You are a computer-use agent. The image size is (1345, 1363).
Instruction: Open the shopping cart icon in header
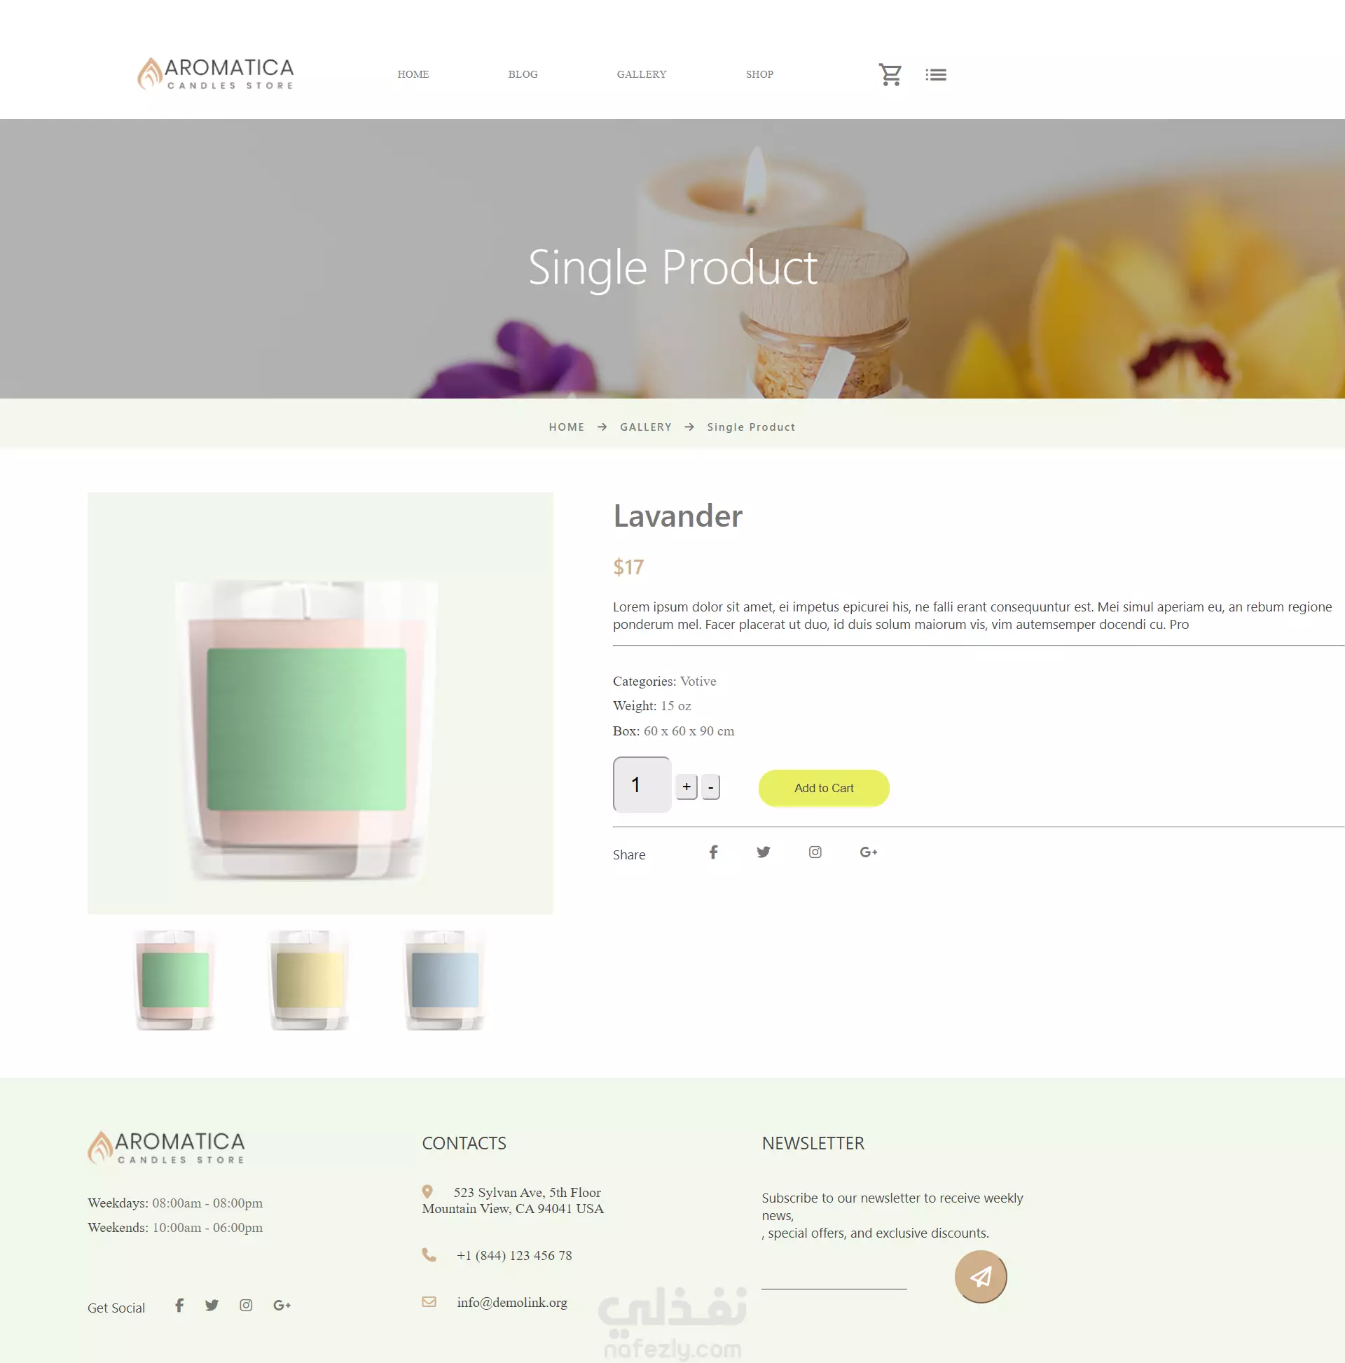click(x=890, y=74)
